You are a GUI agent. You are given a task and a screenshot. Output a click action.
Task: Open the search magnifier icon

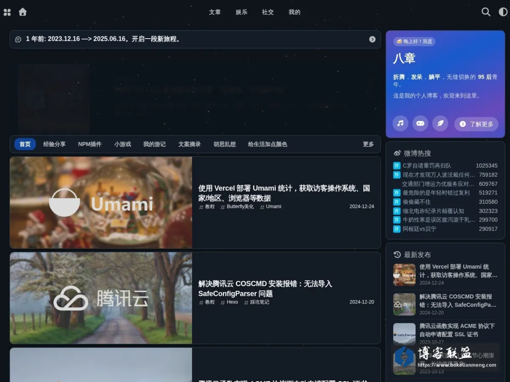pyautogui.click(x=486, y=12)
